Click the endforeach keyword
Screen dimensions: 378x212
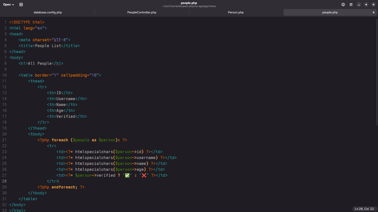click(x=63, y=187)
